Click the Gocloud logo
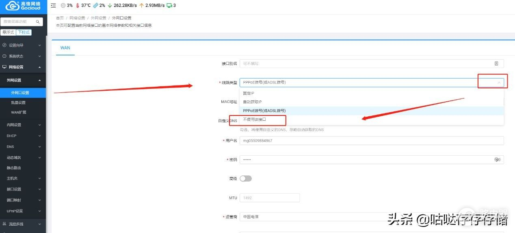The height and width of the screenshot is (233, 515). 23,6
